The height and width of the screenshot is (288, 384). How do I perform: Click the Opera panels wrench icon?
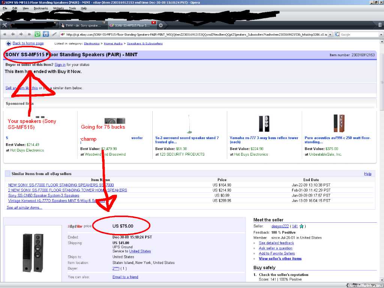point(4,25)
